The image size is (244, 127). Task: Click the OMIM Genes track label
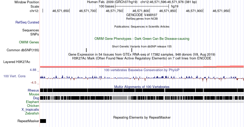pos(29,42)
